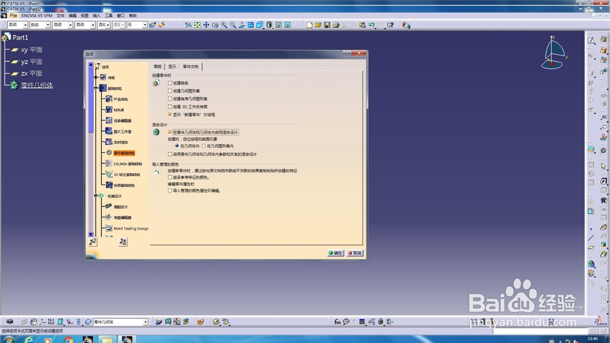This screenshot has width=610, height=343.
Task: Click the Line tool in right toolbar
Action: point(591,238)
